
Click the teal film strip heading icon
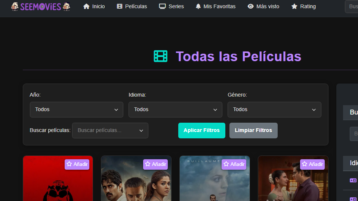(161, 56)
